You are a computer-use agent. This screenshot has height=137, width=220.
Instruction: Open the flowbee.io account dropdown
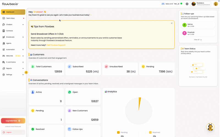(201, 4)
